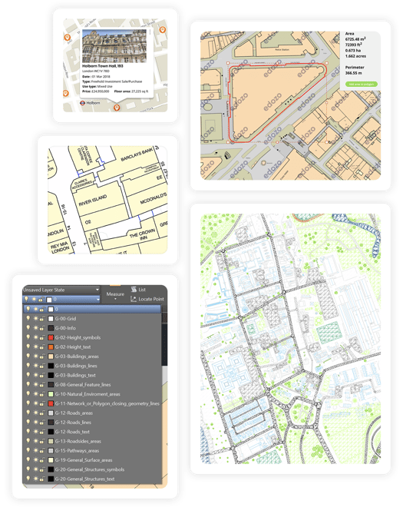The image size is (403, 514).
Task: Click the freeze sun icon for G-03-Buildings_areas
Action: tap(35, 356)
